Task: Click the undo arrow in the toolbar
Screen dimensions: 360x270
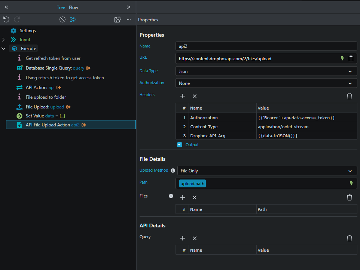Action: (x=6, y=19)
